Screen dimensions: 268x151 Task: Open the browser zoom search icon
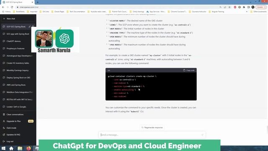pos(221,7)
